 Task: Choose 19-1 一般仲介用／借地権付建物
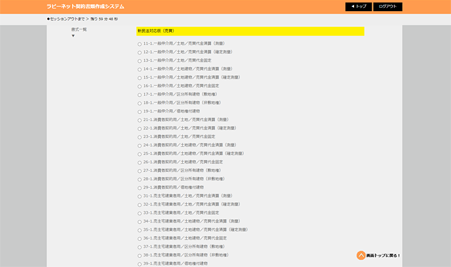pyautogui.click(x=140, y=112)
